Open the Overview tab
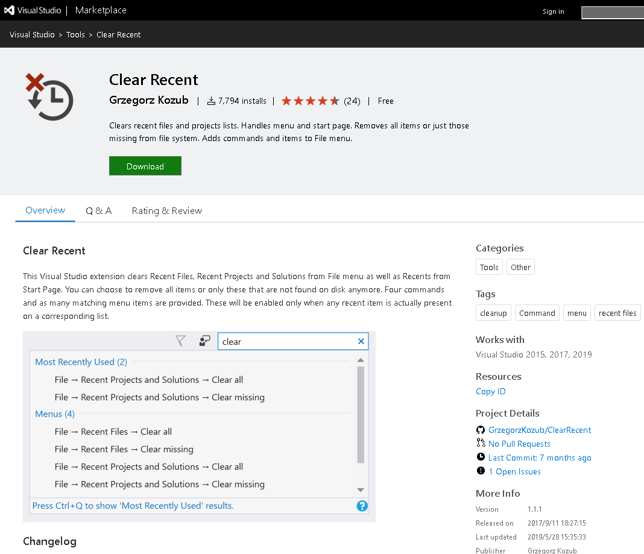The width and height of the screenshot is (644, 554). 45,210
